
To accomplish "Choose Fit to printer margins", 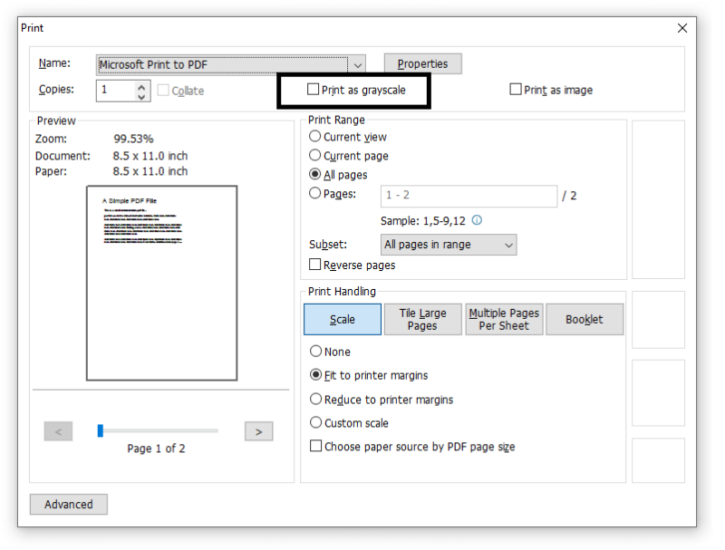I will [315, 375].
